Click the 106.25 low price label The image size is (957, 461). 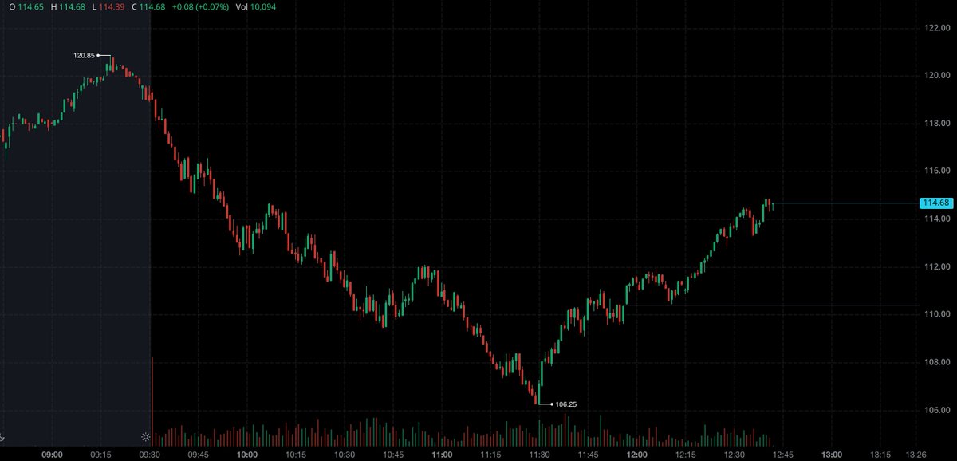(x=565, y=404)
